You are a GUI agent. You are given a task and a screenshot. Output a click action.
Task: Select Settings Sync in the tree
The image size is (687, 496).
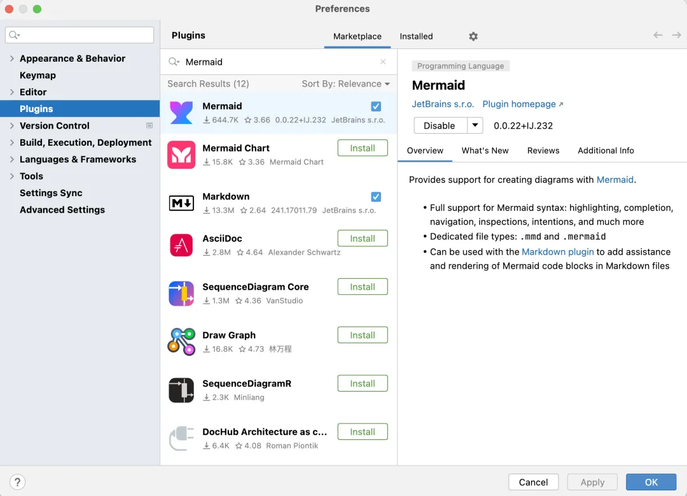click(51, 193)
